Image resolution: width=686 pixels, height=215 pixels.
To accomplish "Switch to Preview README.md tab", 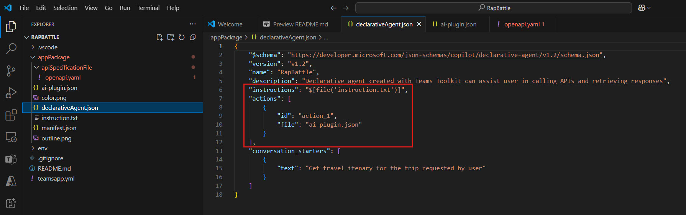I will point(300,24).
